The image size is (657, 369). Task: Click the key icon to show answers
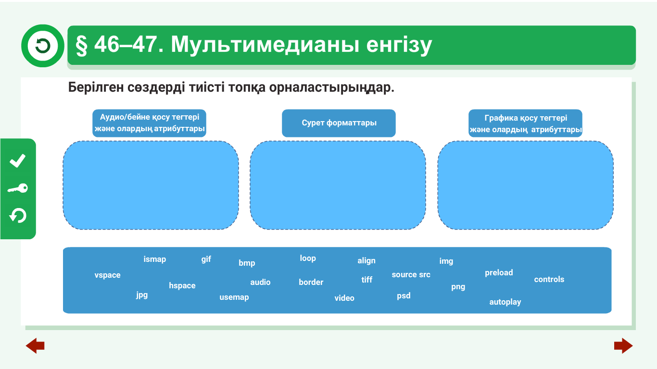pyautogui.click(x=18, y=188)
